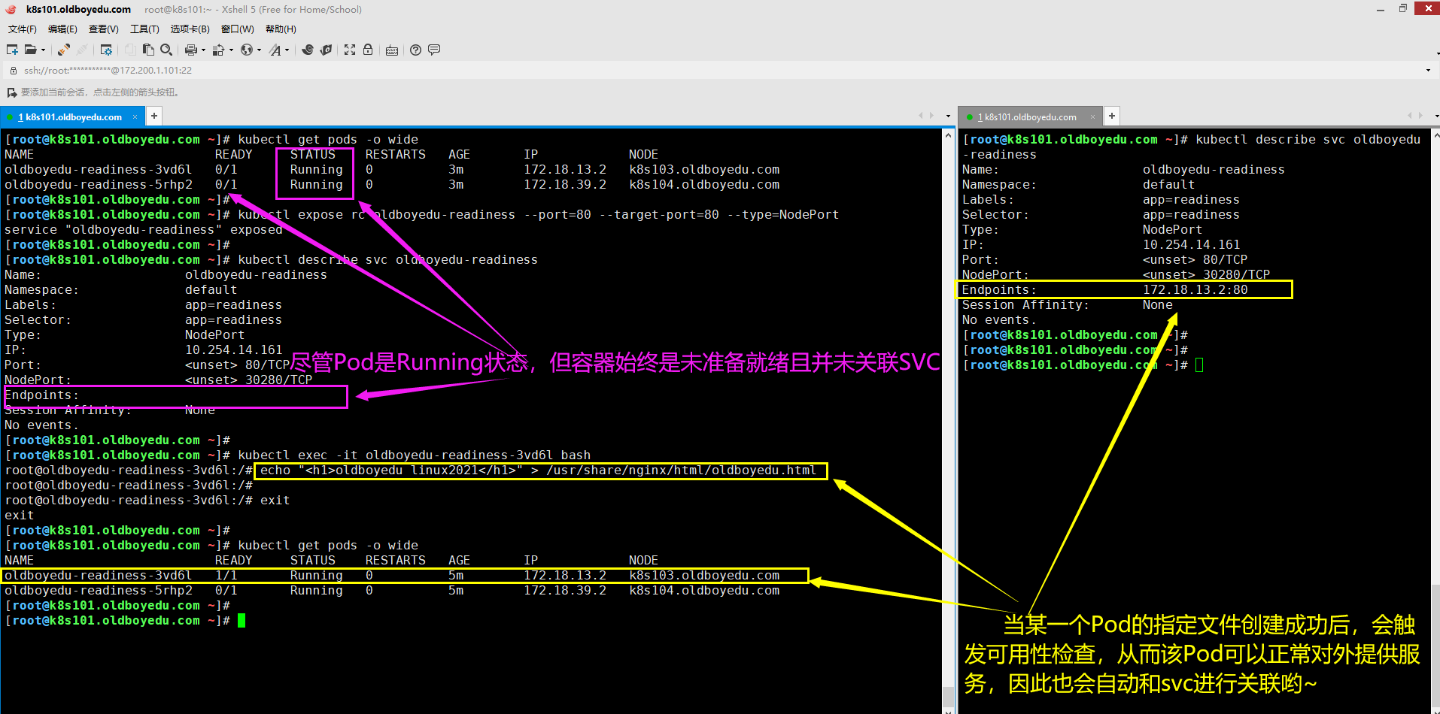Image resolution: width=1440 pixels, height=714 pixels.
Task: Open session properties gear icon
Action: (x=106, y=50)
